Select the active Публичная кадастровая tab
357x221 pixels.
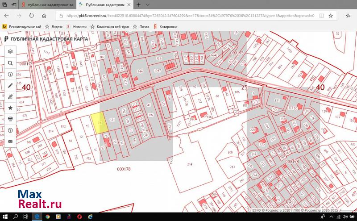(105, 4)
